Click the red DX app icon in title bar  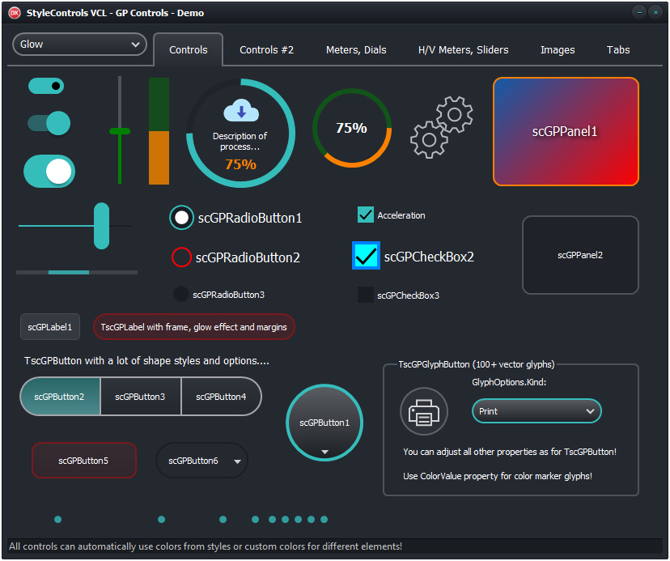pos(15,13)
